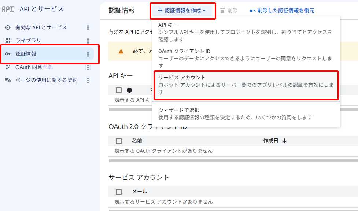
Task: Click the メール column header
Action: (140, 192)
